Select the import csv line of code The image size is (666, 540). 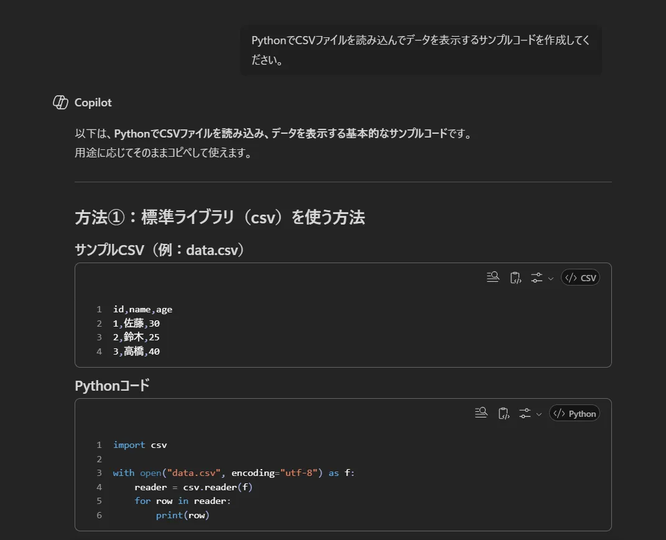coord(139,444)
